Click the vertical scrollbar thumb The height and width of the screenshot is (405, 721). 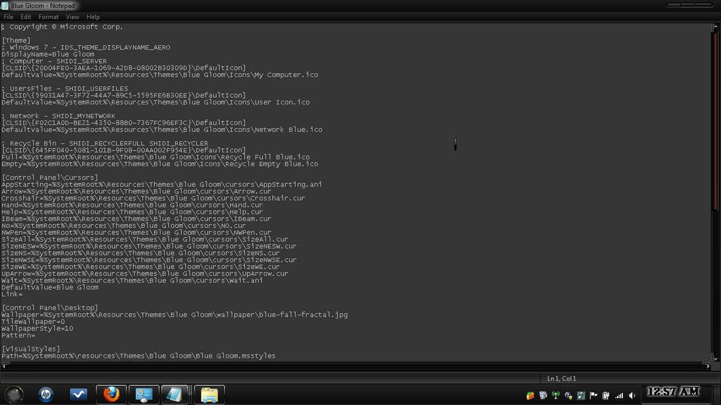[x=715, y=121]
